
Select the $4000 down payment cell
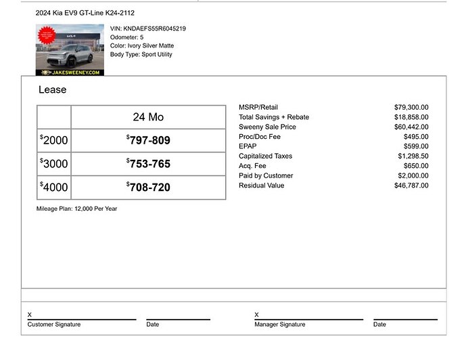(x=54, y=187)
